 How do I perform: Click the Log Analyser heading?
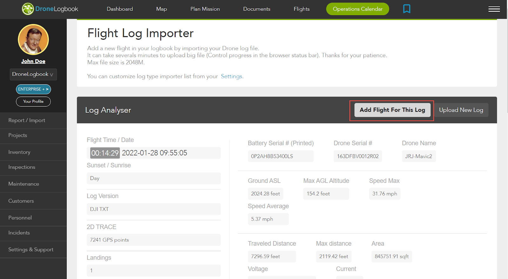[x=108, y=110]
